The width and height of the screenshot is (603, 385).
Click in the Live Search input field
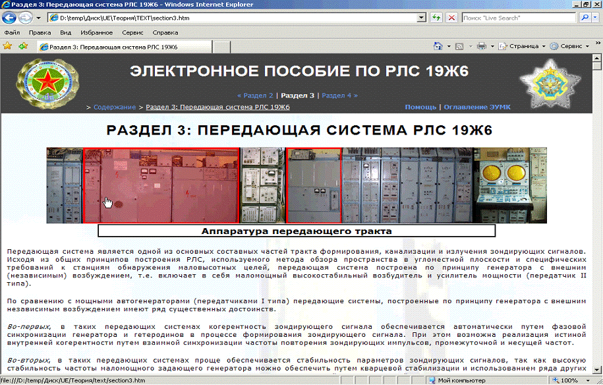point(517,18)
